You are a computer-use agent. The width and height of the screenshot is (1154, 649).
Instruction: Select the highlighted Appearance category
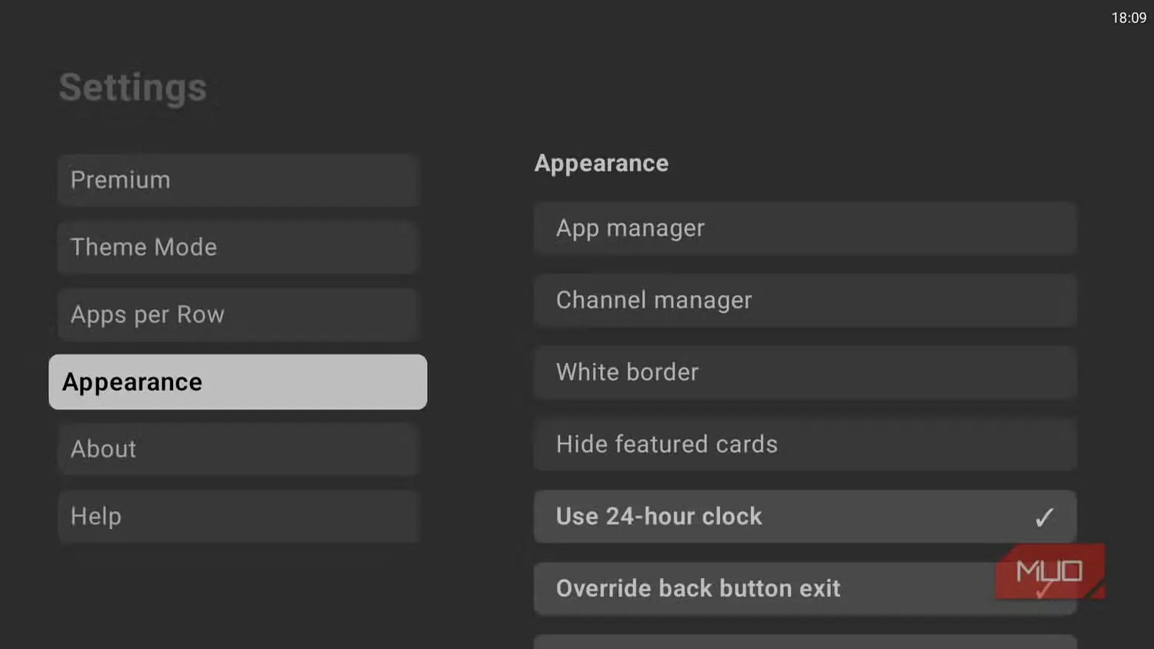click(238, 382)
